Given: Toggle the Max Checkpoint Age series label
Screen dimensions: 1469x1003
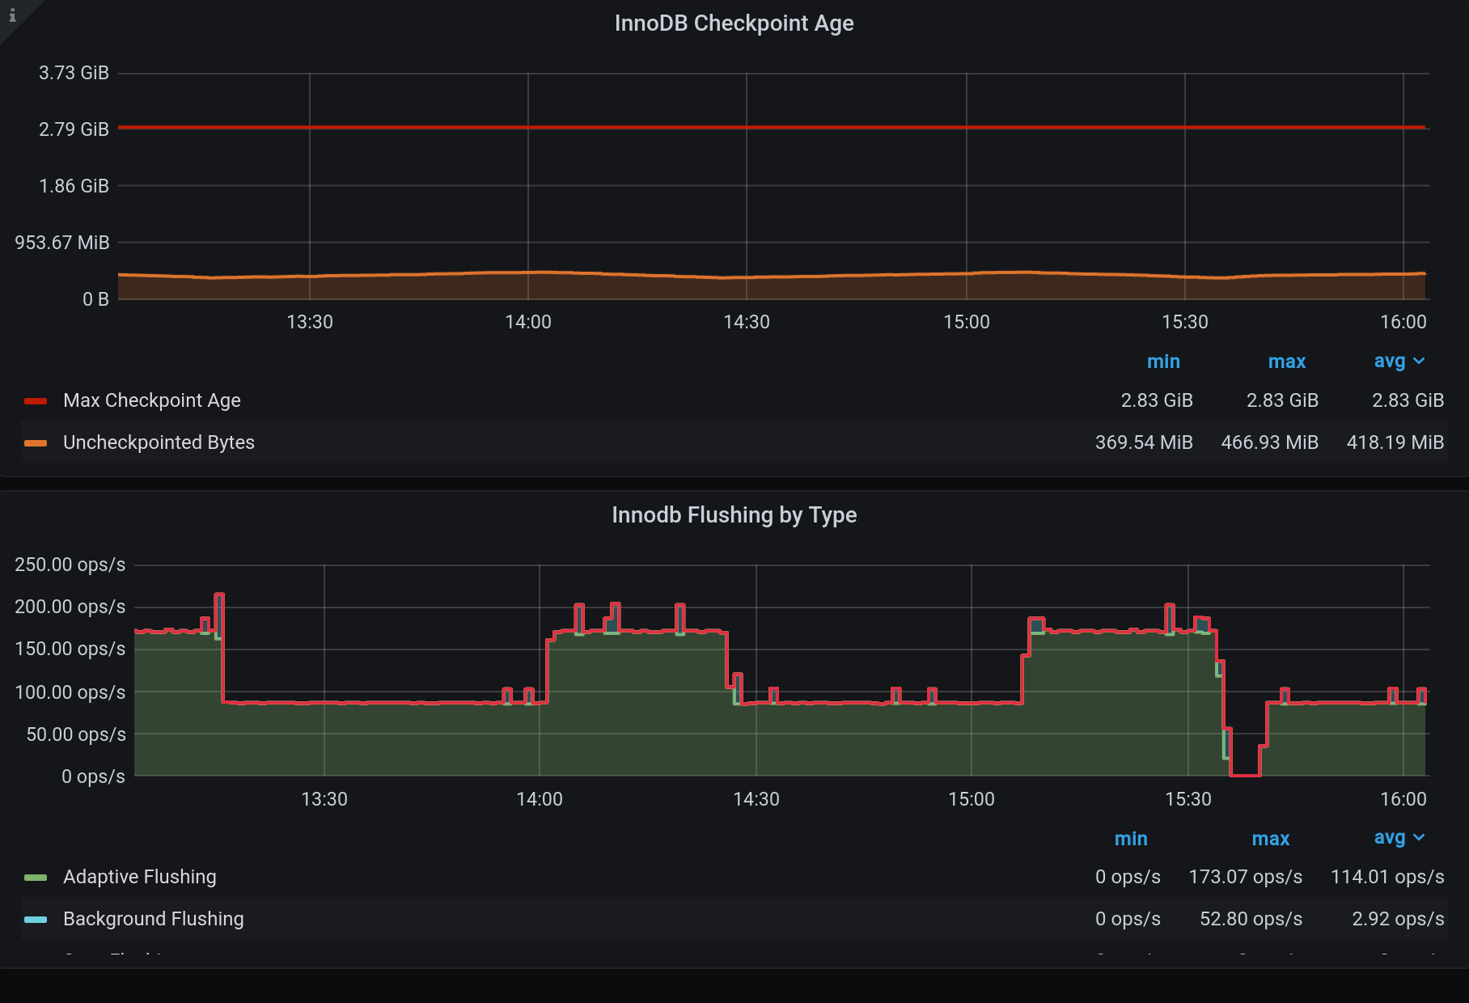Looking at the screenshot, I should tap(151, 400).
